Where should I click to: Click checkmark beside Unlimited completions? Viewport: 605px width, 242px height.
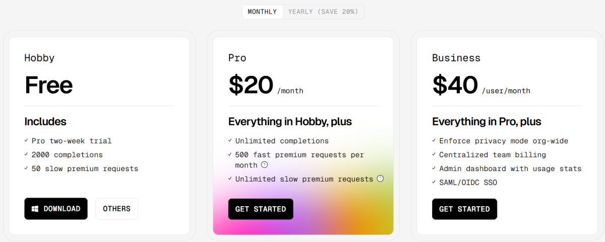tap(230, 141)
